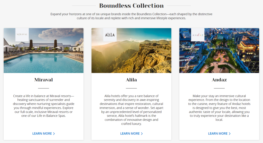Click the Miraval description paragraph
The height and width of the screenshot is (143, 263).
coord(43,106)
